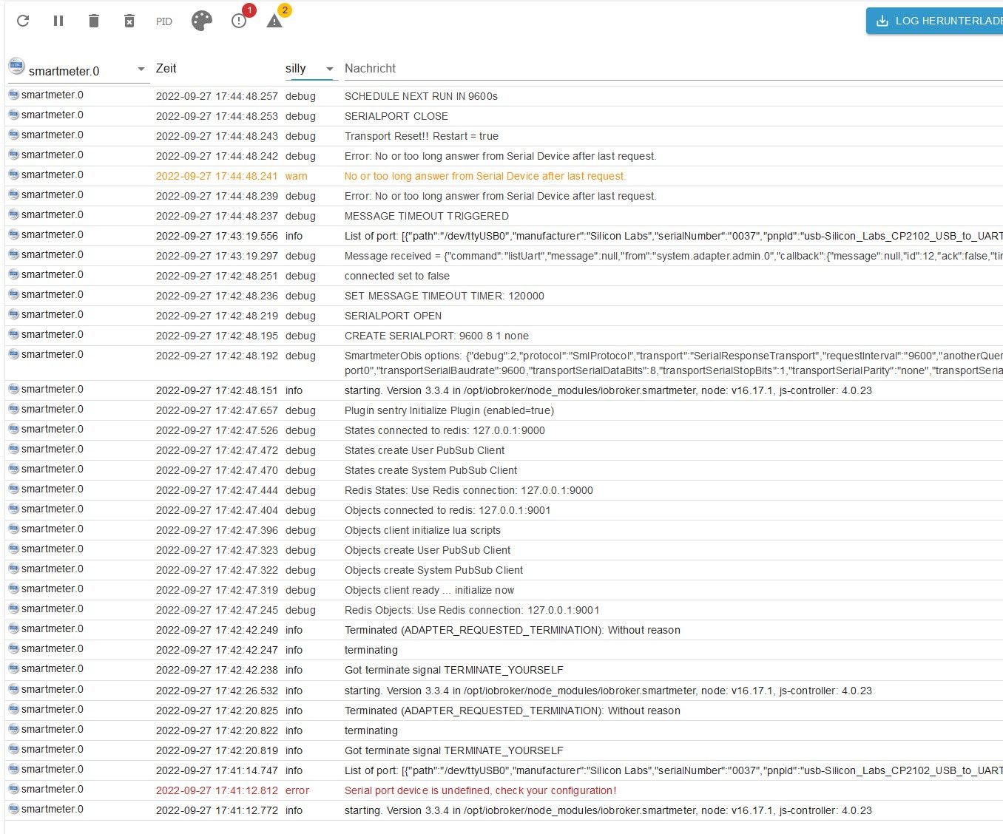
Task: Show warnings via the yellow badge triangle
Action: (274, 21)
